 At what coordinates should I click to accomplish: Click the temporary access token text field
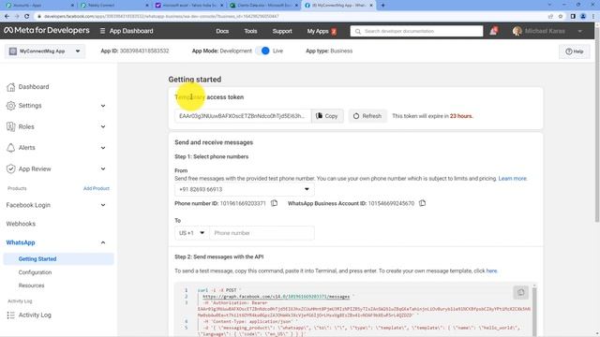pos(243,116)
